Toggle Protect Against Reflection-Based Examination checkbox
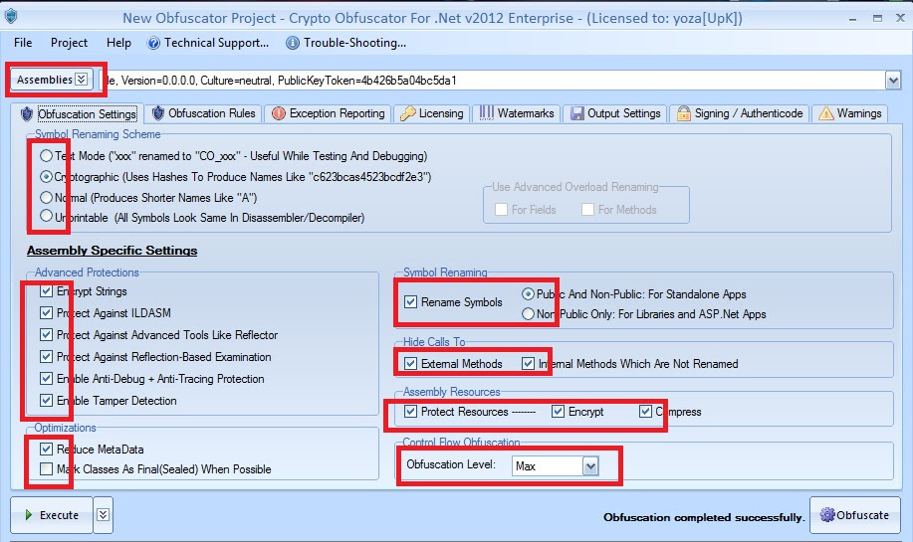The image size is (913, 542). pyautogui.click(x=46, y=356)
